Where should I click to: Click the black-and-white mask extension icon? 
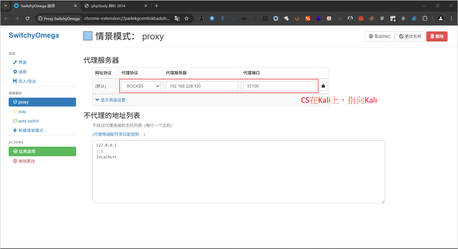[x=350, y=18]
